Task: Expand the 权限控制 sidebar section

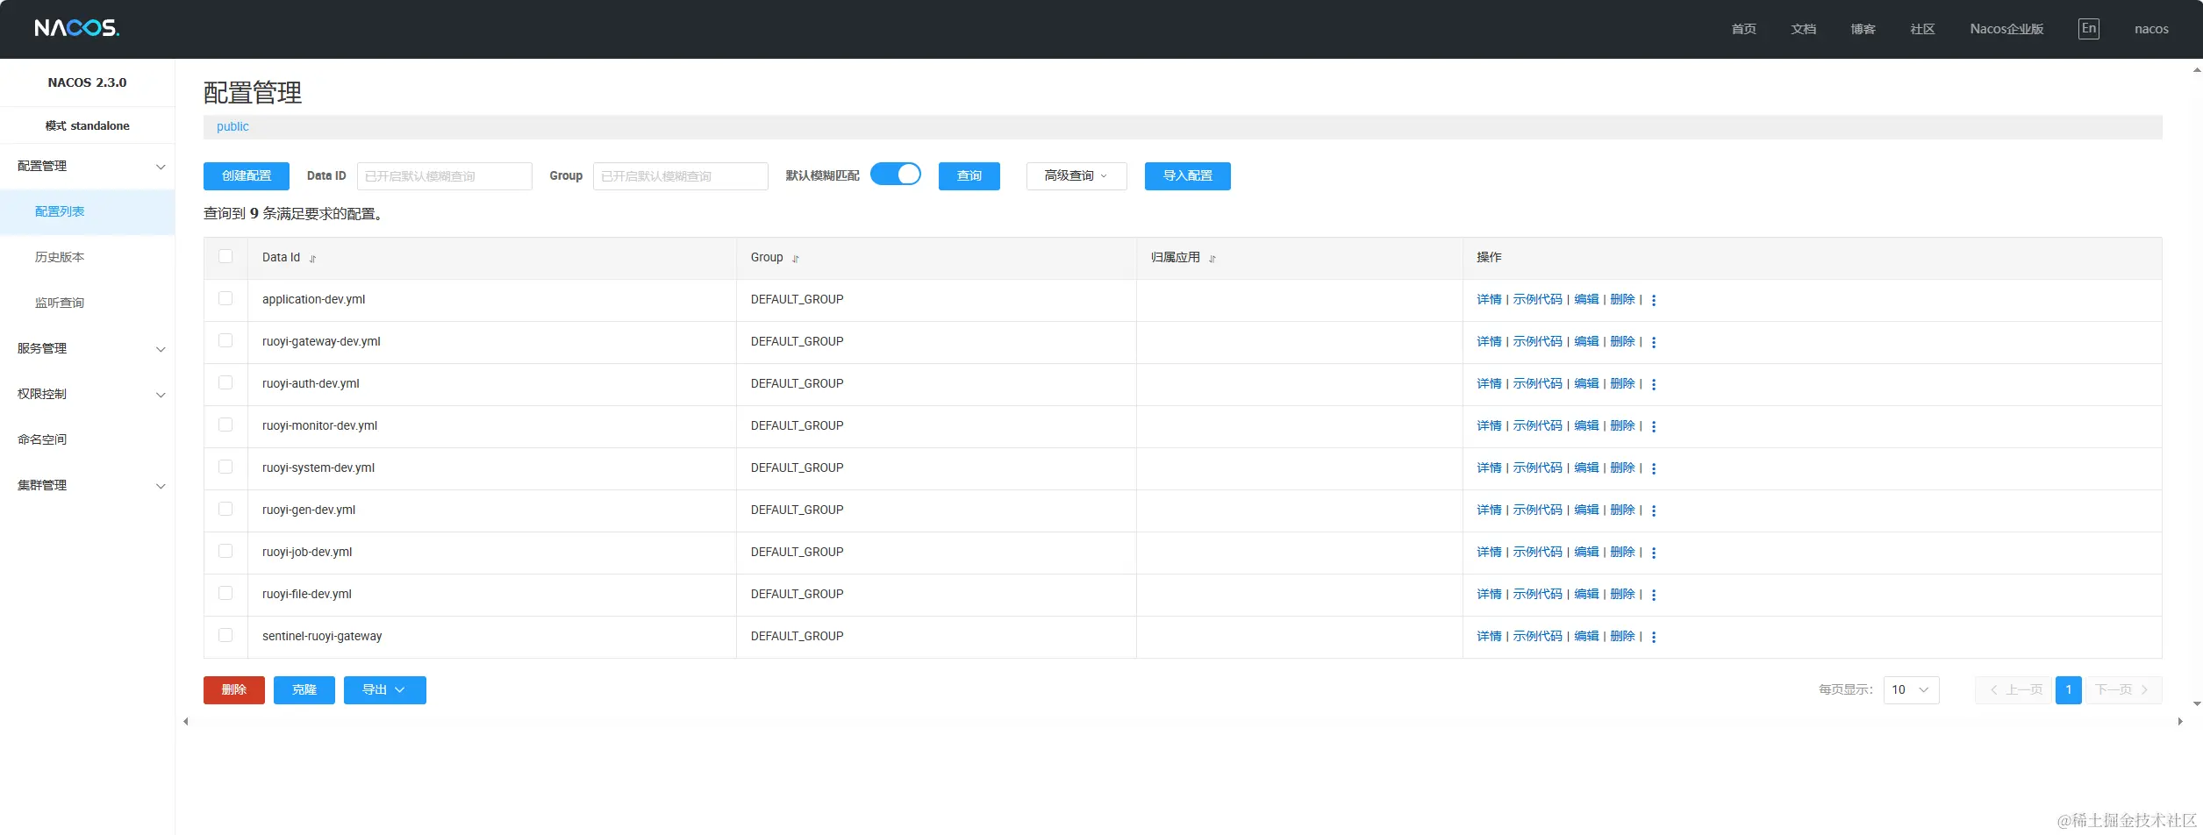Action: 88,395
